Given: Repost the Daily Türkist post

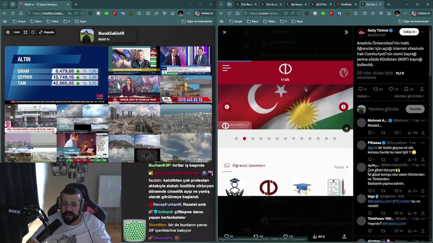Looking at the screenshot, I should tap(375, 89).
